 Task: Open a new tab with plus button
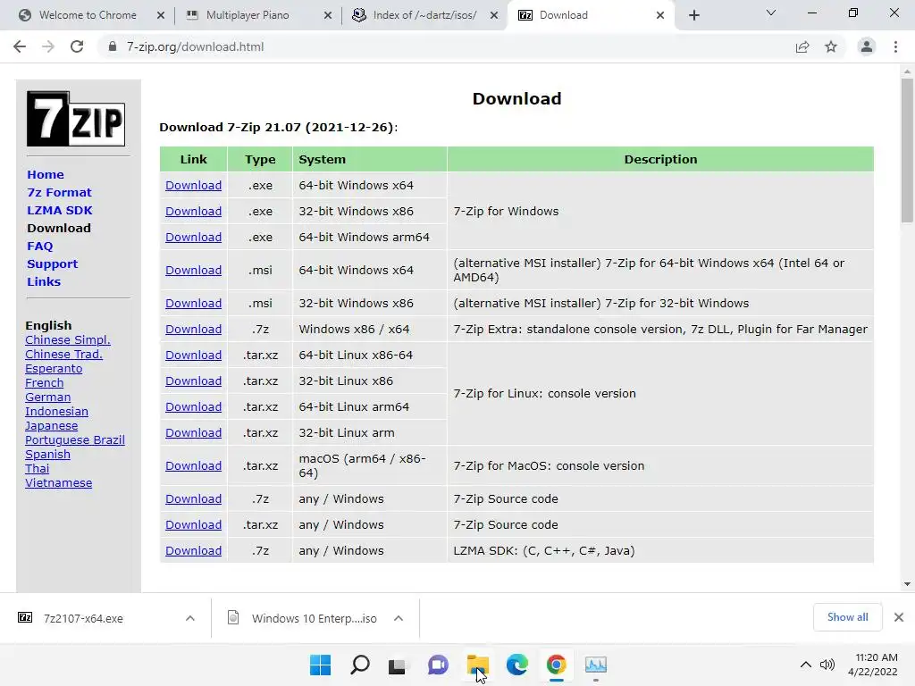pyautogui.click(x=693, y=15)
